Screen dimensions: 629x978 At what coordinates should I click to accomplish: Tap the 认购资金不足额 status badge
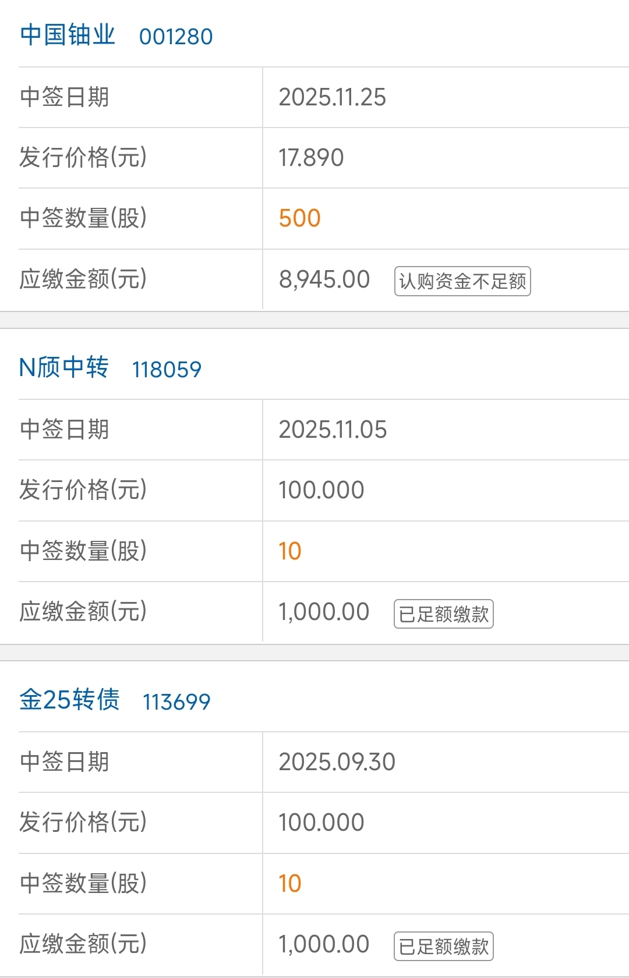(462, 281)
